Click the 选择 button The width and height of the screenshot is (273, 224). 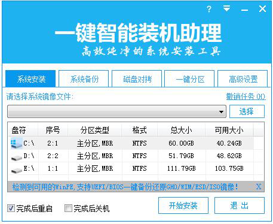click(x=247, y=111)
